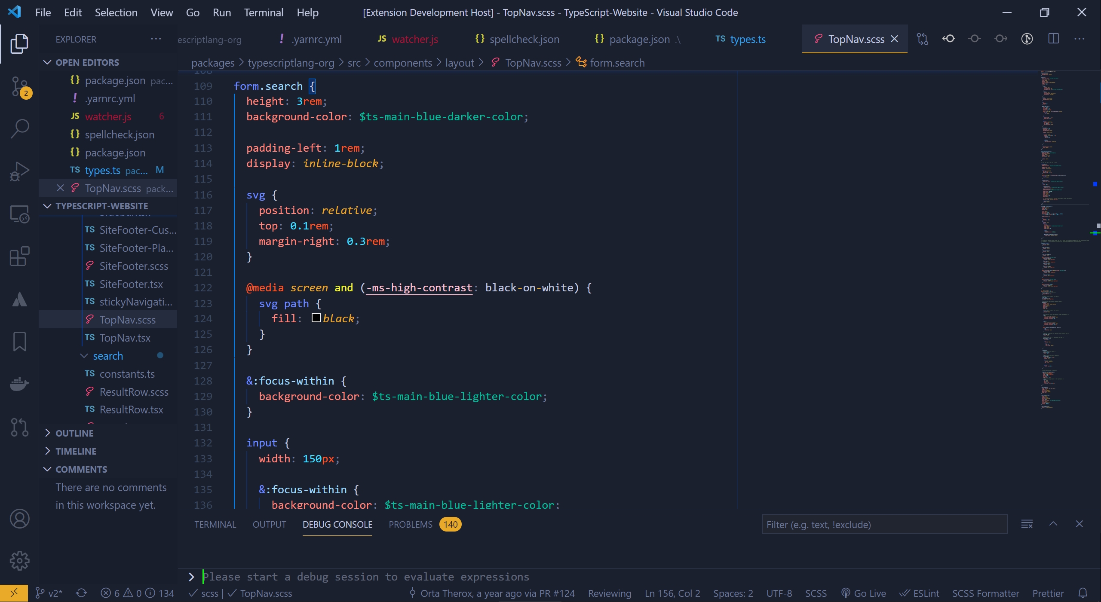Open the Source Control view
1101x602 pixels.
[x=19, y=87]
